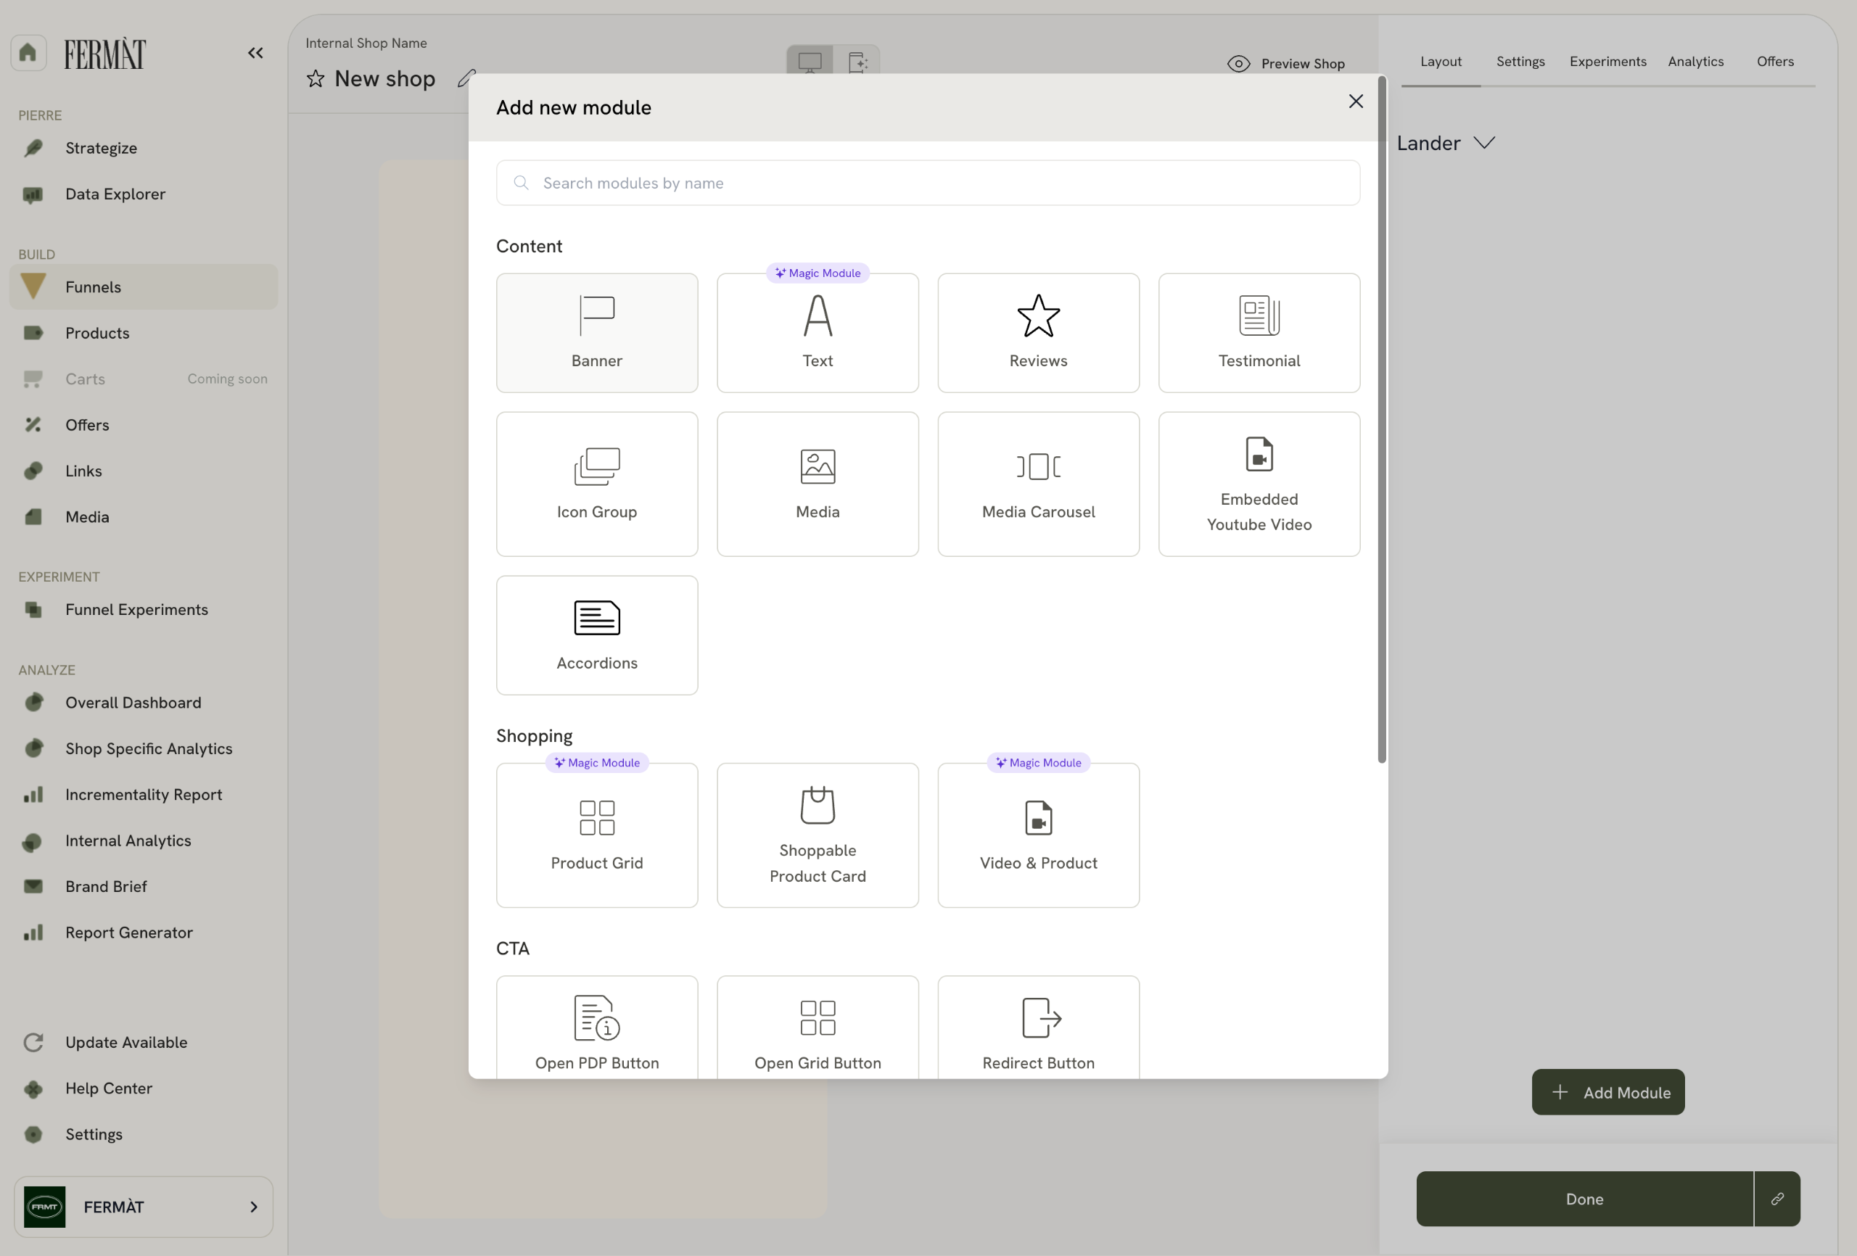Open Data Explorer in sidebar

coord(115,194)
